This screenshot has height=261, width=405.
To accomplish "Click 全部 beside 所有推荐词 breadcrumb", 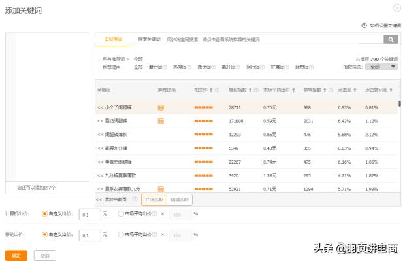I will (x=138, y=59).
